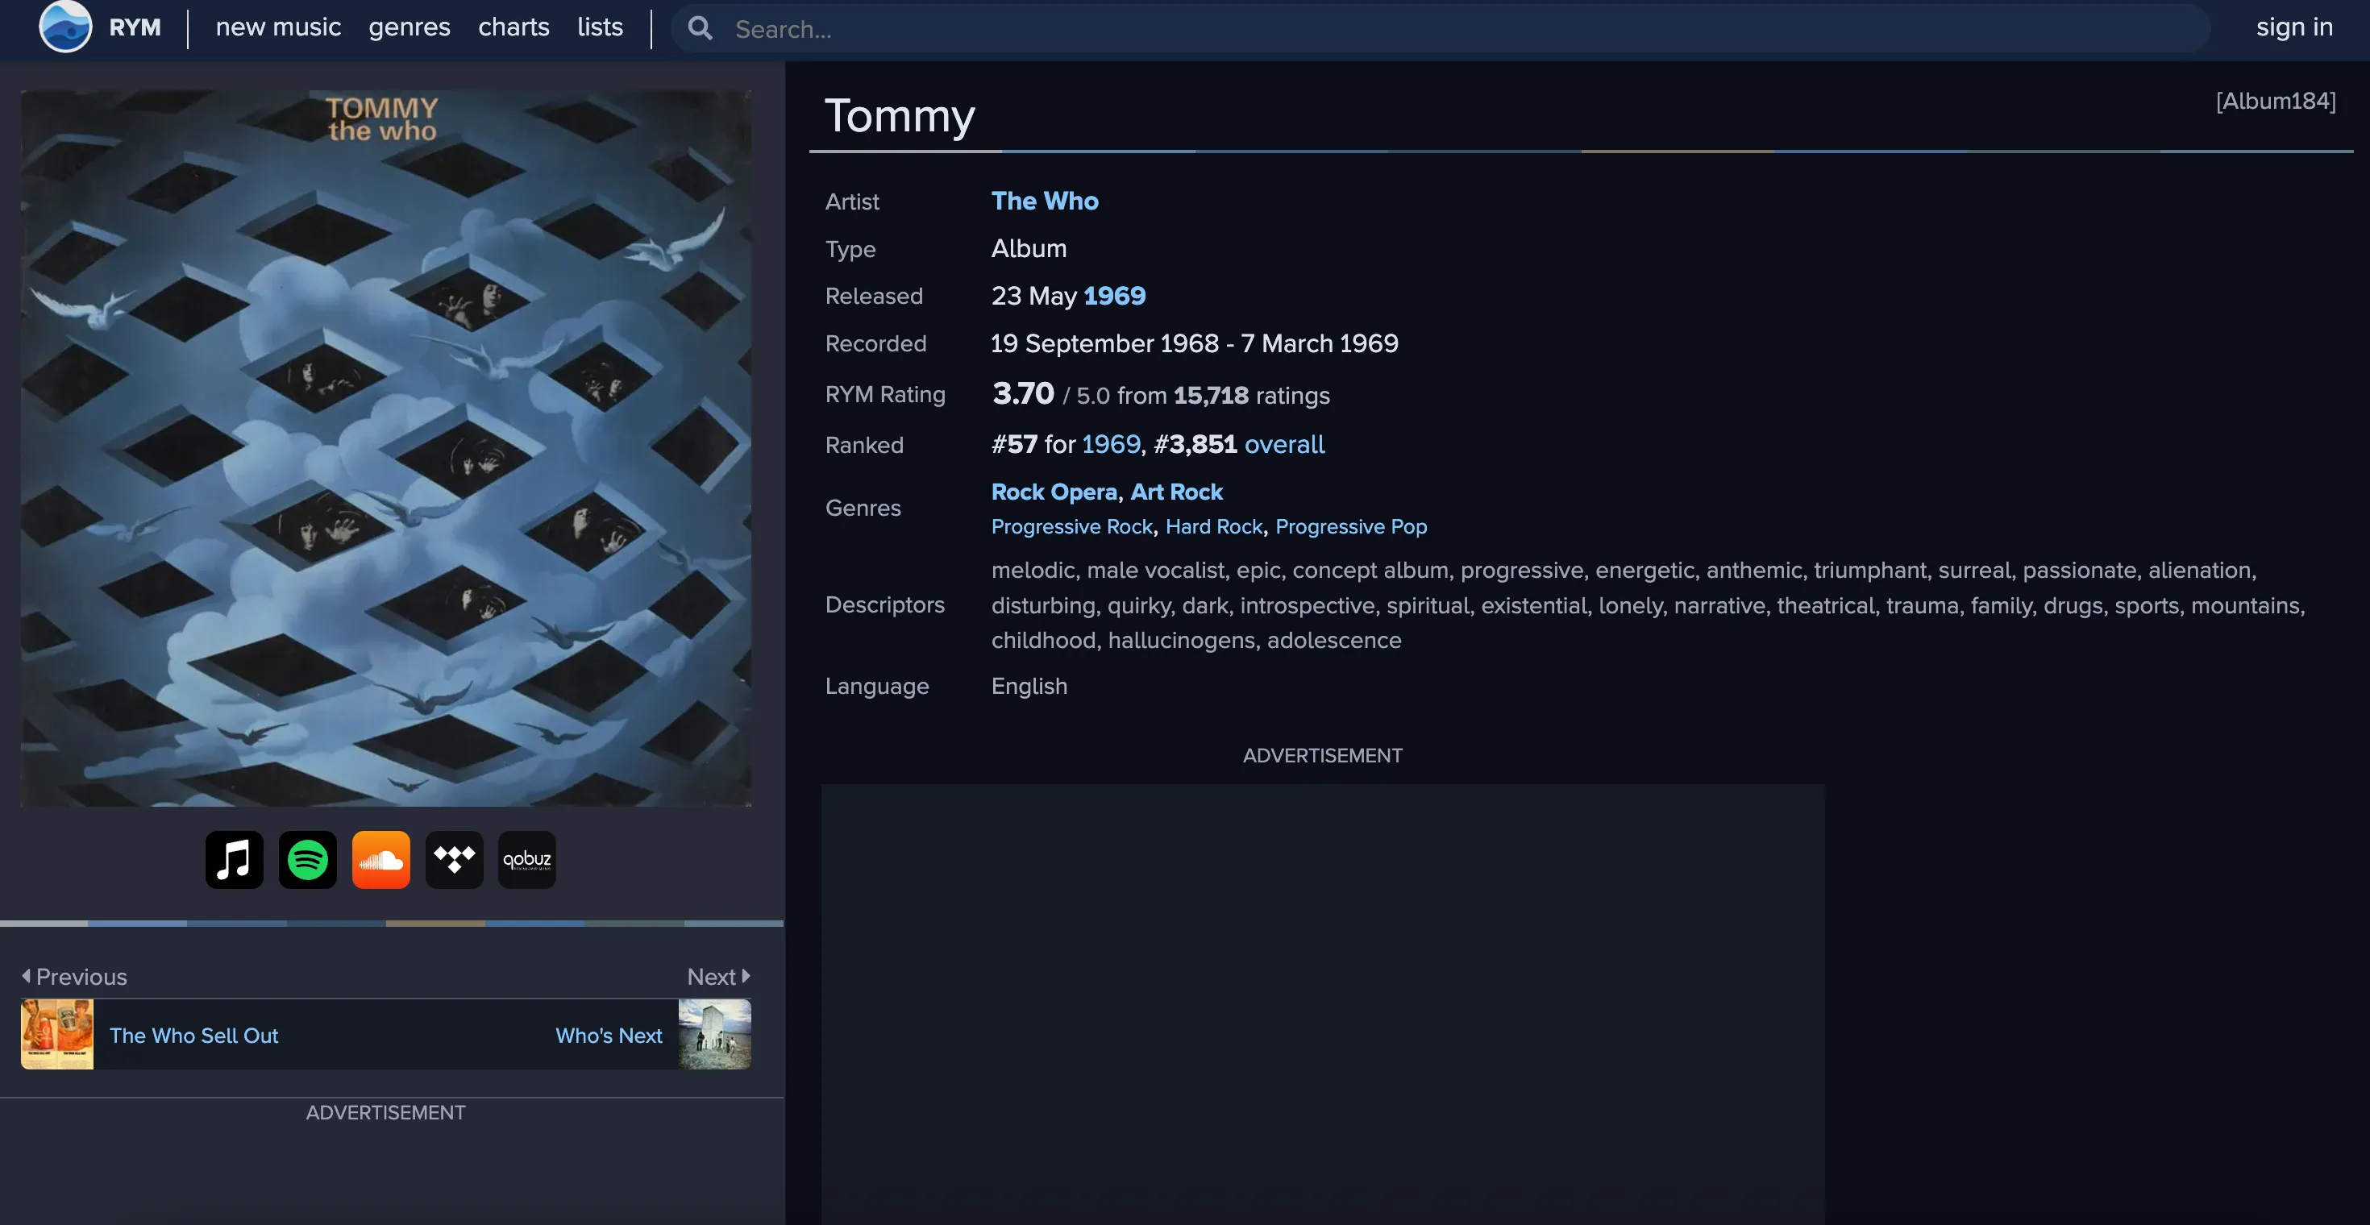Click the sign in button
Image resolution: width=2370 pixels, height=1225 pixels.
(x=2293, y=27)
